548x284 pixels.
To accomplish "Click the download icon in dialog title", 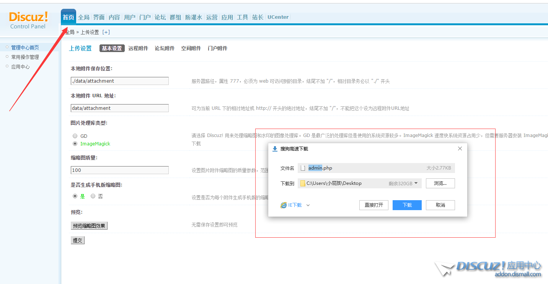I will coord(275,149).
